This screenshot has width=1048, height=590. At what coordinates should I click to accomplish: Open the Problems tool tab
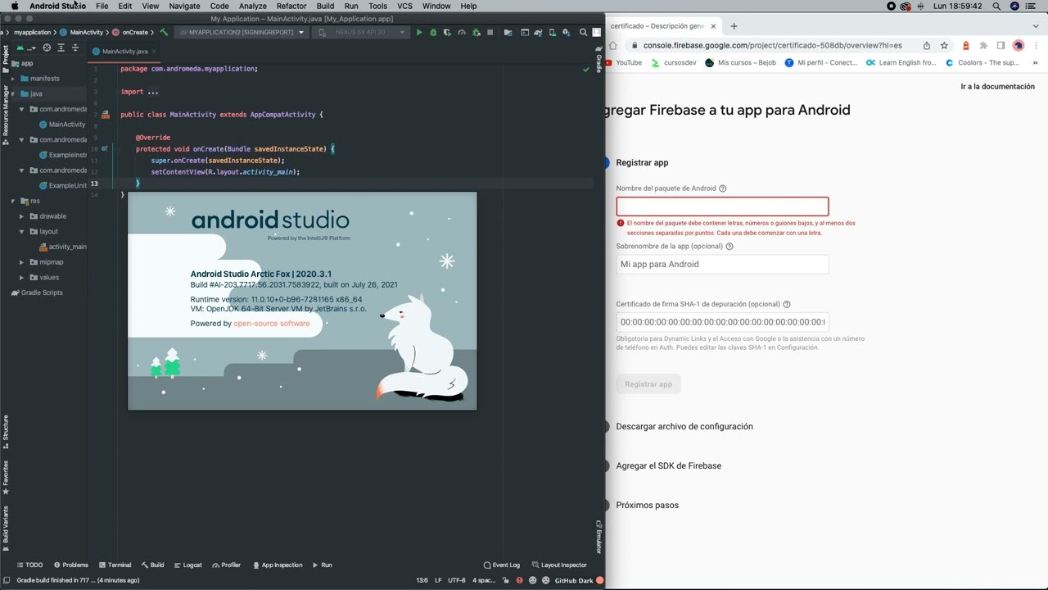click(x=70, y=565)
